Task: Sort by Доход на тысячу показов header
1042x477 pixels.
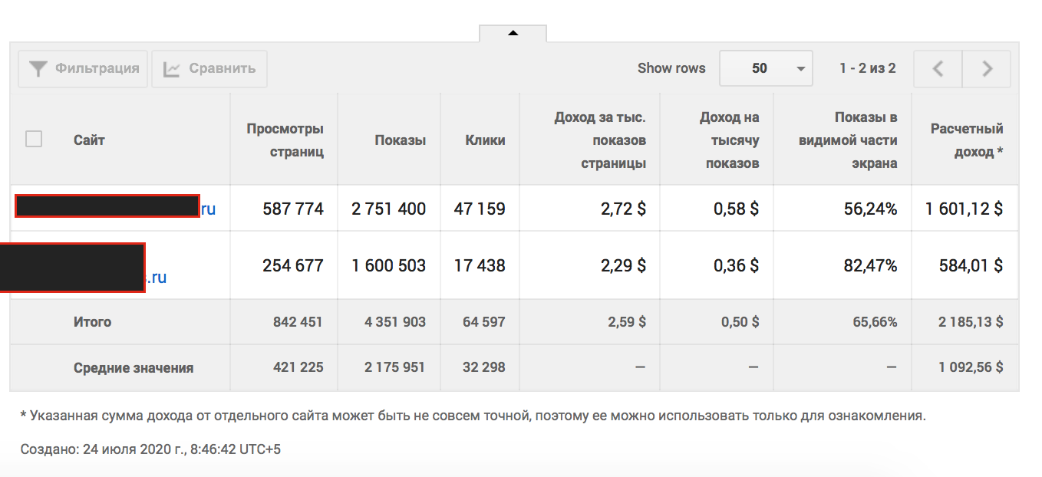Action: [729, 140]
